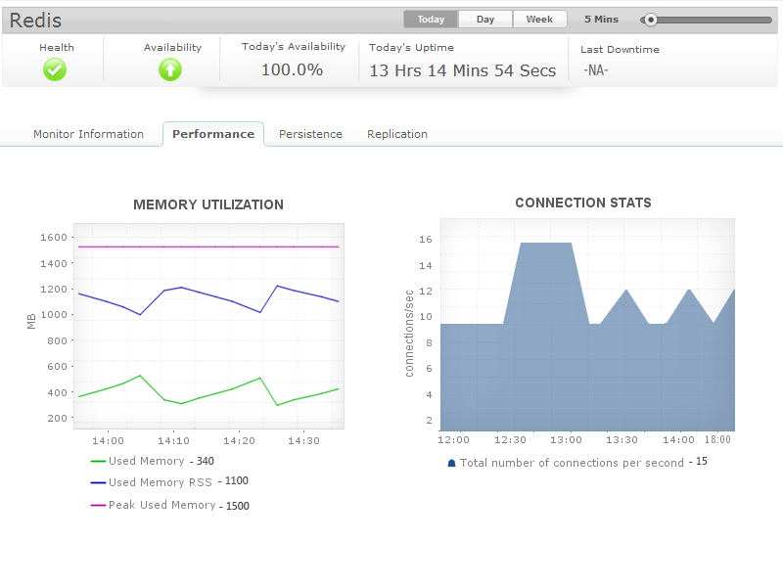Click the Peak Used Memory legend label
Image resolution: width=783 pixels, height=587 pixels.
tap(162, 505)
